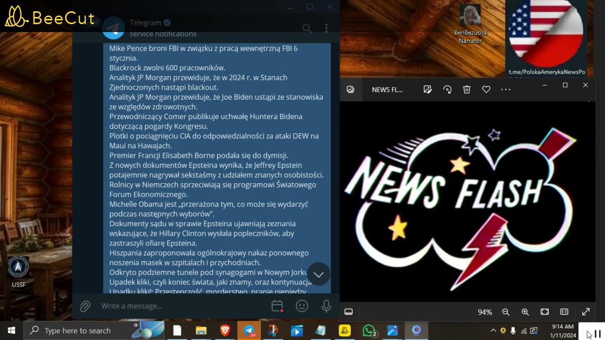
Task: Open the Telegram search icon
Action: pyautogui.click(x=307, y=29)
